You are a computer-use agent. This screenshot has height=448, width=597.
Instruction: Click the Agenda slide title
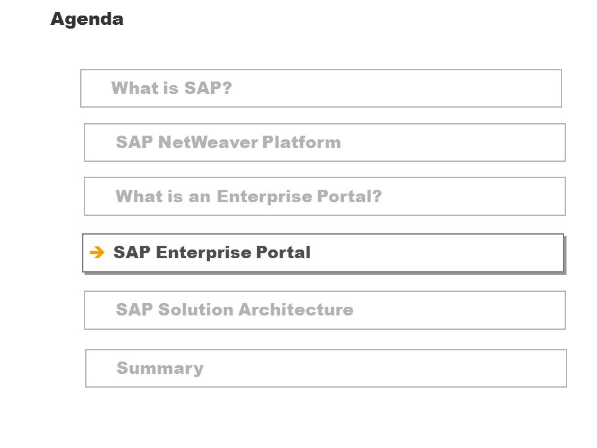[87, 19]
